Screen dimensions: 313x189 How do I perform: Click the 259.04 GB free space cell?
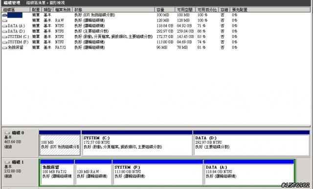185,31
